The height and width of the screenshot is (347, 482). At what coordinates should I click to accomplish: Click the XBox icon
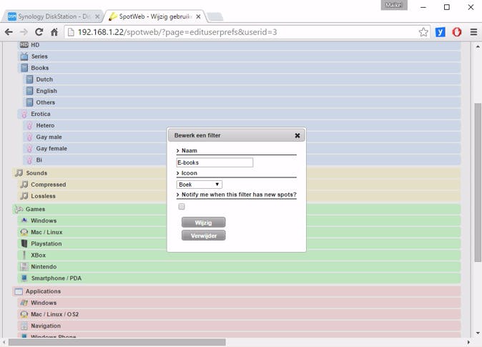24,255
